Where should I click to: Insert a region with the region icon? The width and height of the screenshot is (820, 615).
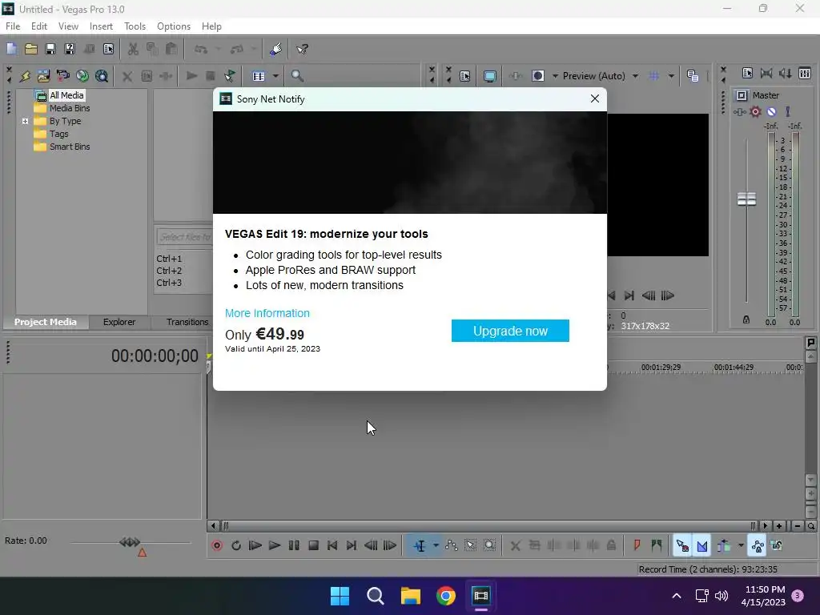657,546
